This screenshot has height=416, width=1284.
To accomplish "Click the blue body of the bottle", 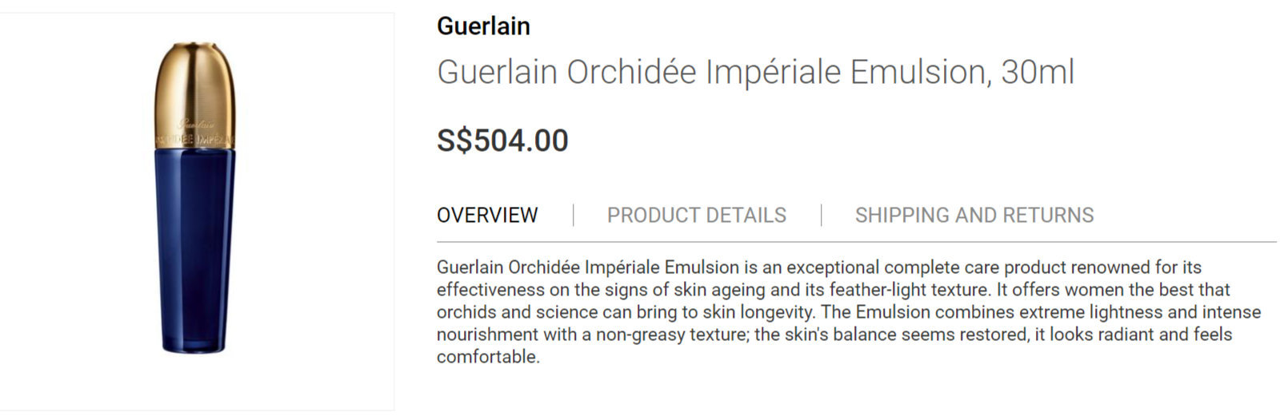I will click(x=195, y=240).
